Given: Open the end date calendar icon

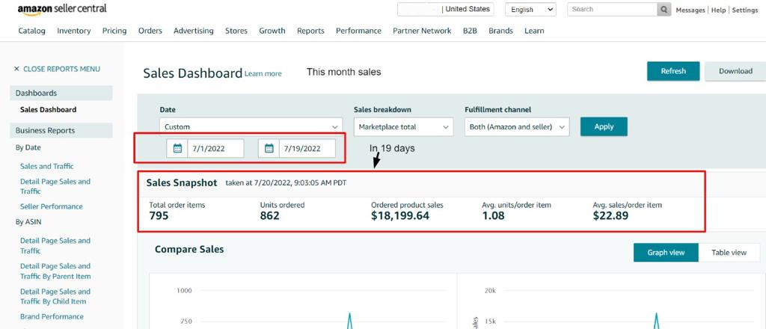Looking at the screenshot, I should coord(269,149).
